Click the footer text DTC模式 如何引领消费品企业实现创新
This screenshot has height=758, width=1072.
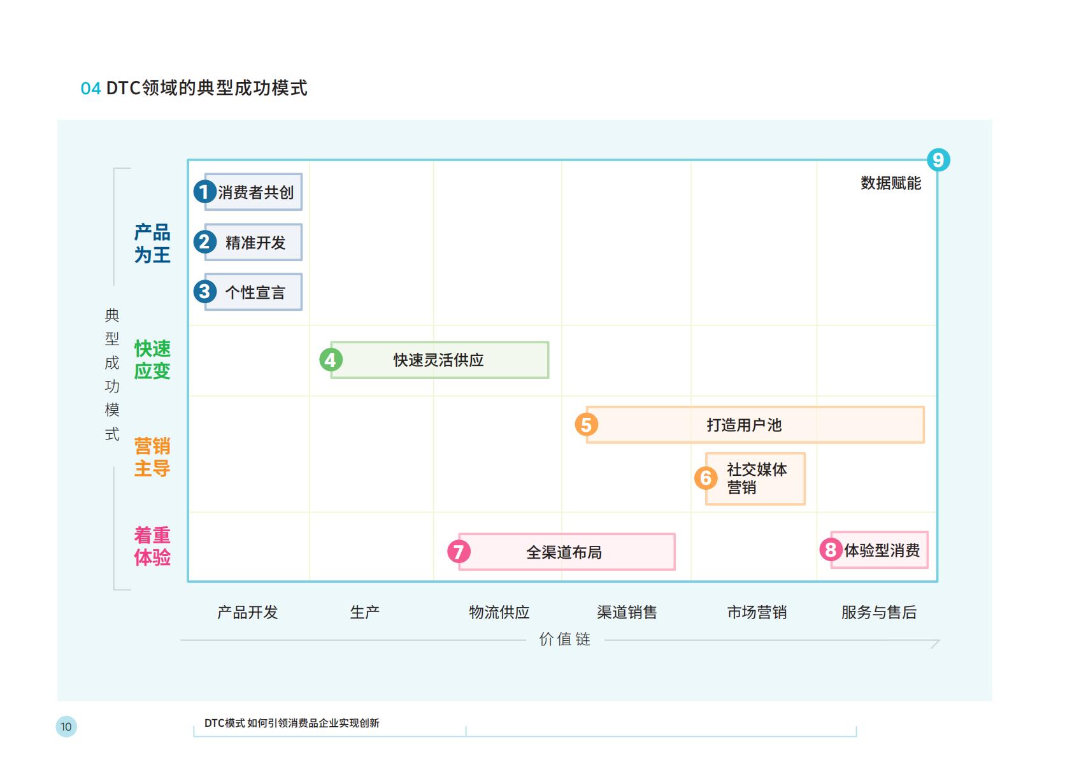pyautogui.click(x=292, y=723)
